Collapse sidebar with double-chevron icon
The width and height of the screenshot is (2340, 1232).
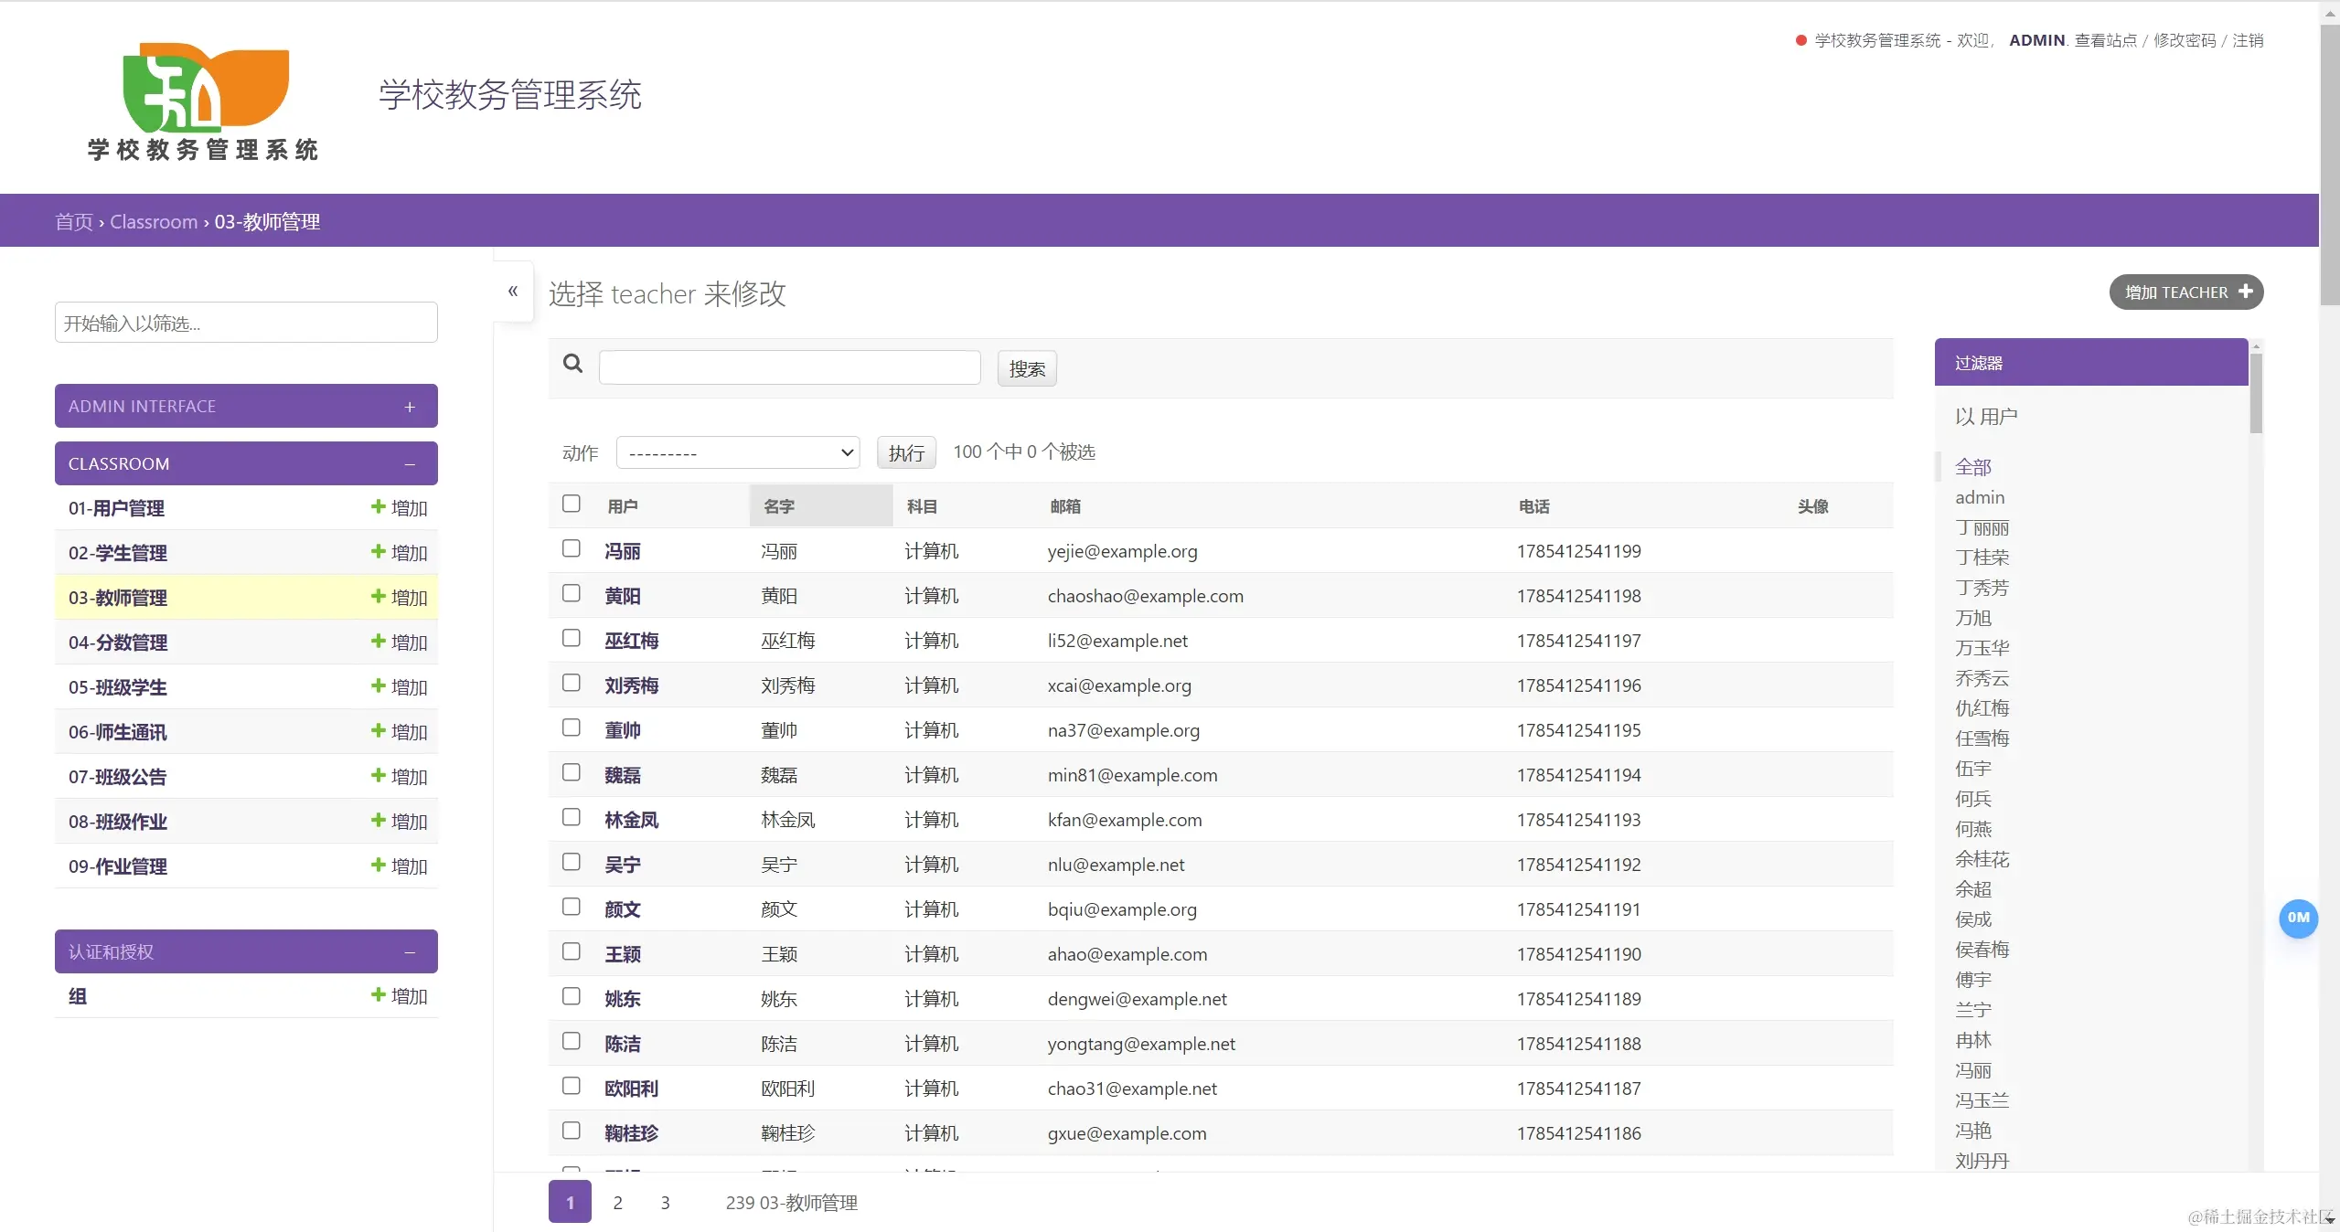tap(513, 292)
